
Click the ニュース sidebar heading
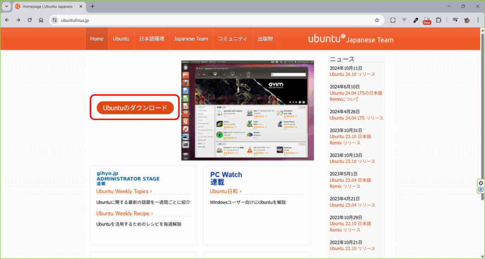click(x=342, y=59)
